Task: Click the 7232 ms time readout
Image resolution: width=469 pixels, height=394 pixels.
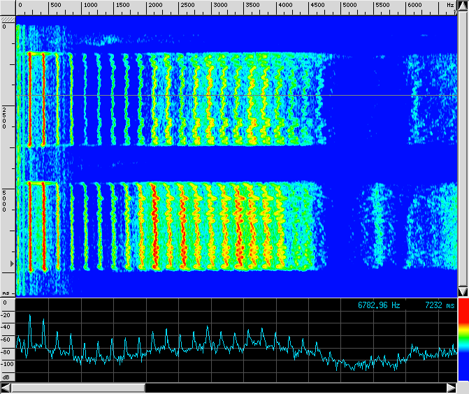Action: 439,305
